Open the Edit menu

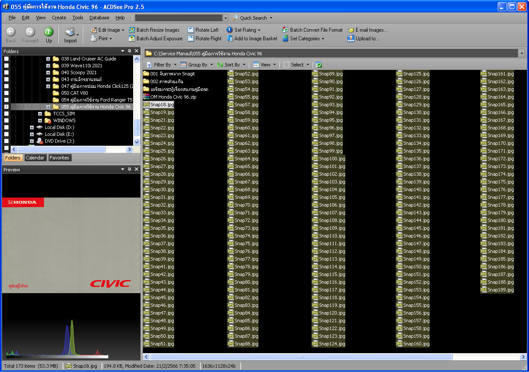(x=26, y=18)
